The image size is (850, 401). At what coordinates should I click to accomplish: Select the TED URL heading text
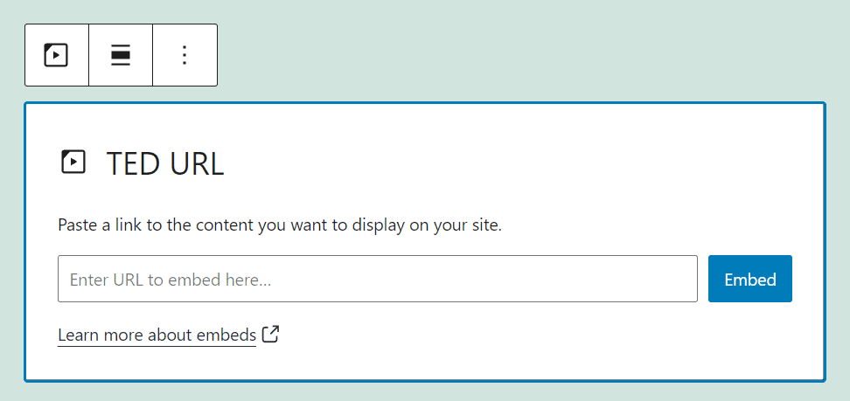point(165,163)
